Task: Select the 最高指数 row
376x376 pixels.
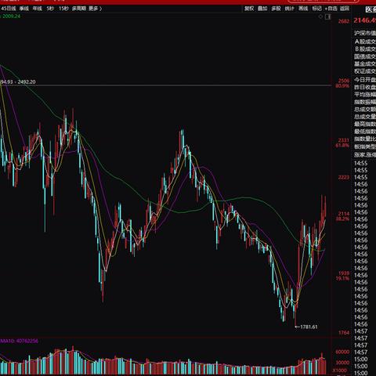Action: pyautogui.click(x=365, y=124)
